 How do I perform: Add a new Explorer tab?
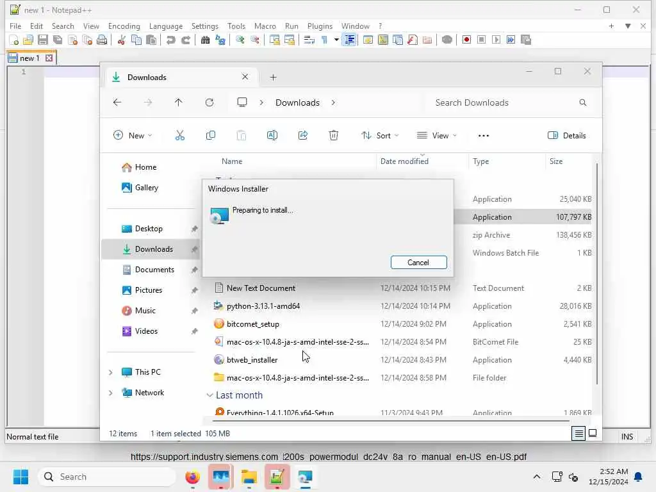(x=273, y=77)
